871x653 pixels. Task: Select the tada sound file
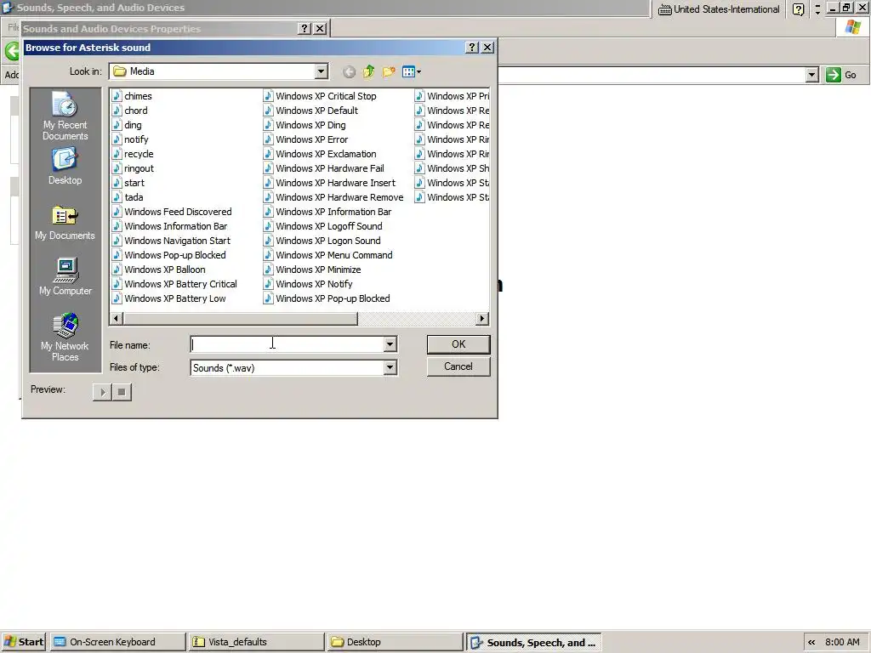128,197
